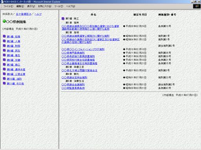The height and width of the screenshot is (150, 201).
Task: Click the Windows logo icon in the toolbar corner
Action: pos(197,6)
